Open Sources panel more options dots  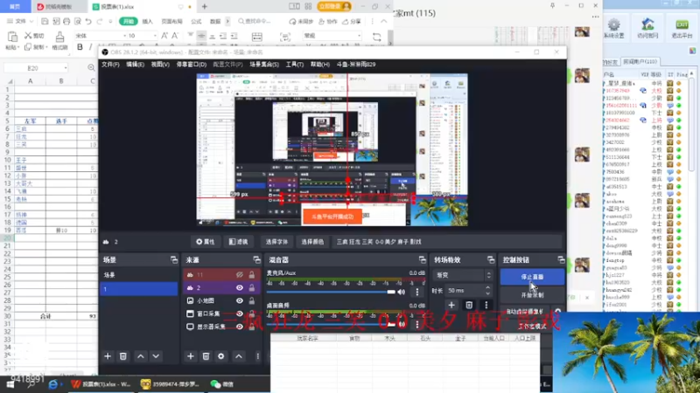[x=257, y=356]
